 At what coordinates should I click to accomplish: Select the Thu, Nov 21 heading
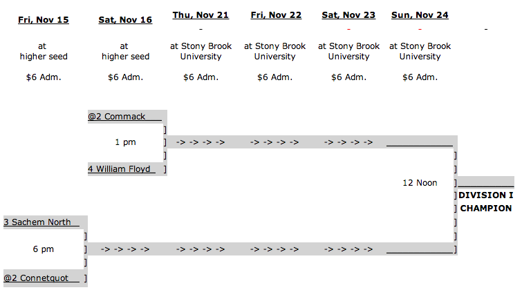[x=201, y=15]
